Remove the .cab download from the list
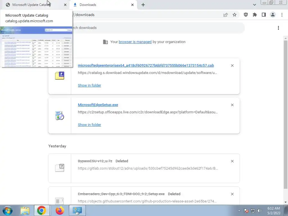Image resolution: width=288 pixels, height=216 pixels. pyautogui.click(x=232, y=66)
